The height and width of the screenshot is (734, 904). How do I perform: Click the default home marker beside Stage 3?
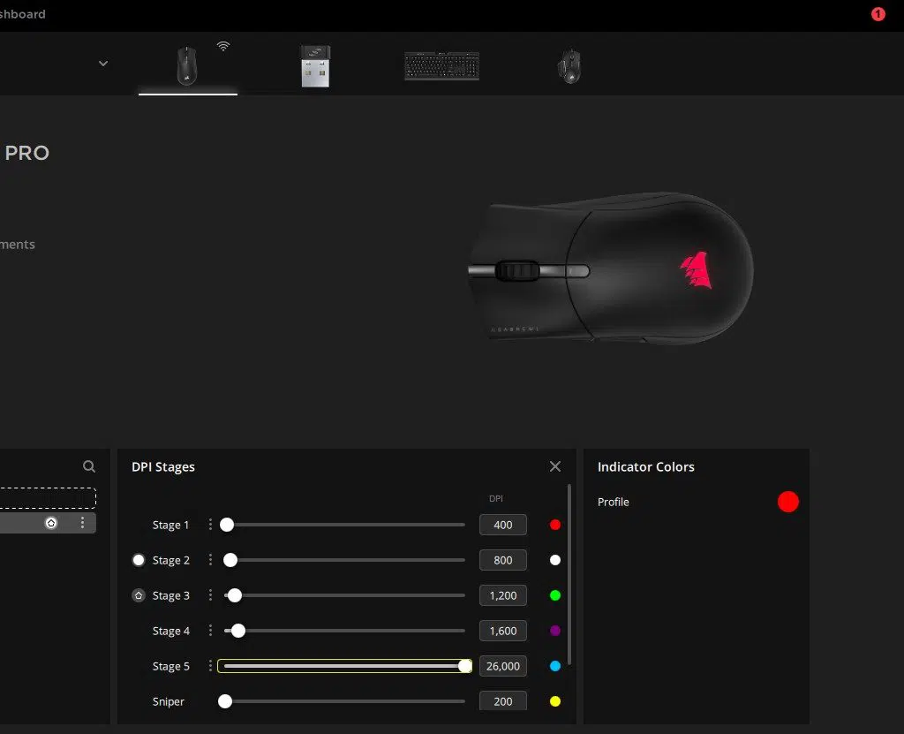(x=139, y=595)
